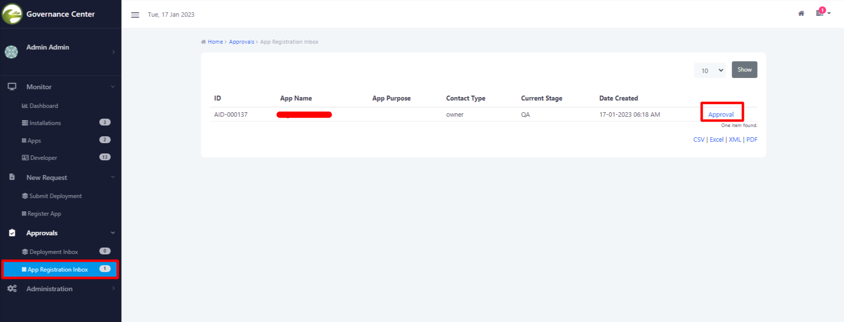Image resolution: width=844 pixels, height=322 pixels.
Task: Click the ID column header
Action: click(217, 98)
